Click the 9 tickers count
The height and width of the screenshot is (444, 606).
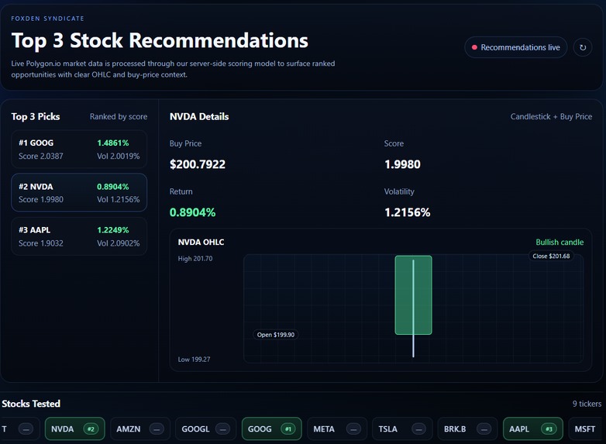[x=587, y=404]
